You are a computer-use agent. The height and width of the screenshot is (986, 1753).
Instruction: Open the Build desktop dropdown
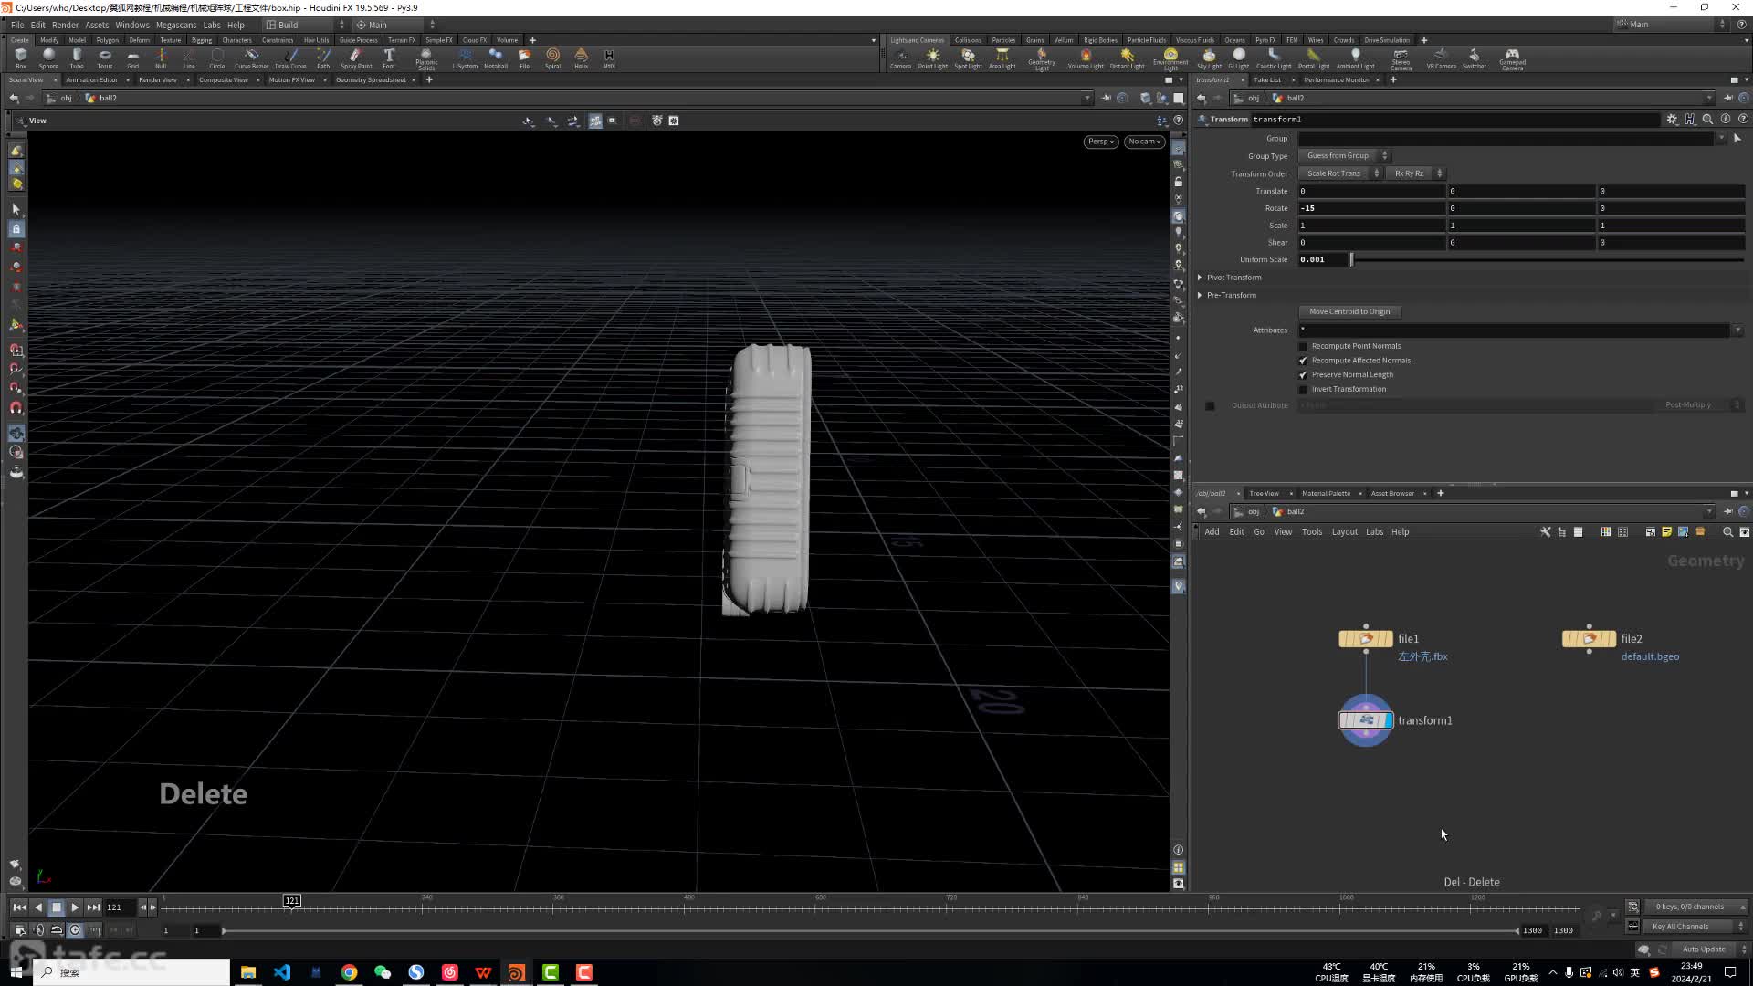[305, 25]
